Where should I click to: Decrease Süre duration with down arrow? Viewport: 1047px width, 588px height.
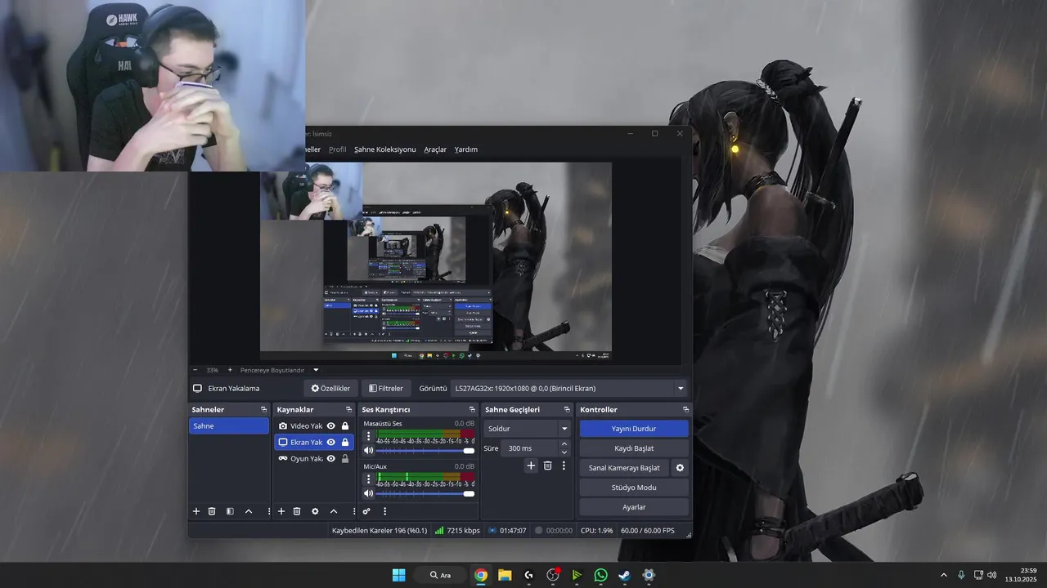tap(564, 452)
